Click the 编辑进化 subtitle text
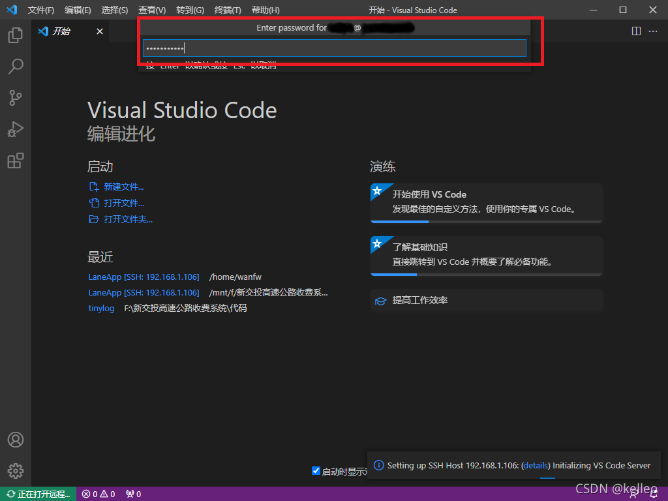 (121, 134)
